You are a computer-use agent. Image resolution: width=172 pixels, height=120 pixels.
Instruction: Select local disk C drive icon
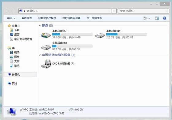pyautogui.click(x=46, y=35)
